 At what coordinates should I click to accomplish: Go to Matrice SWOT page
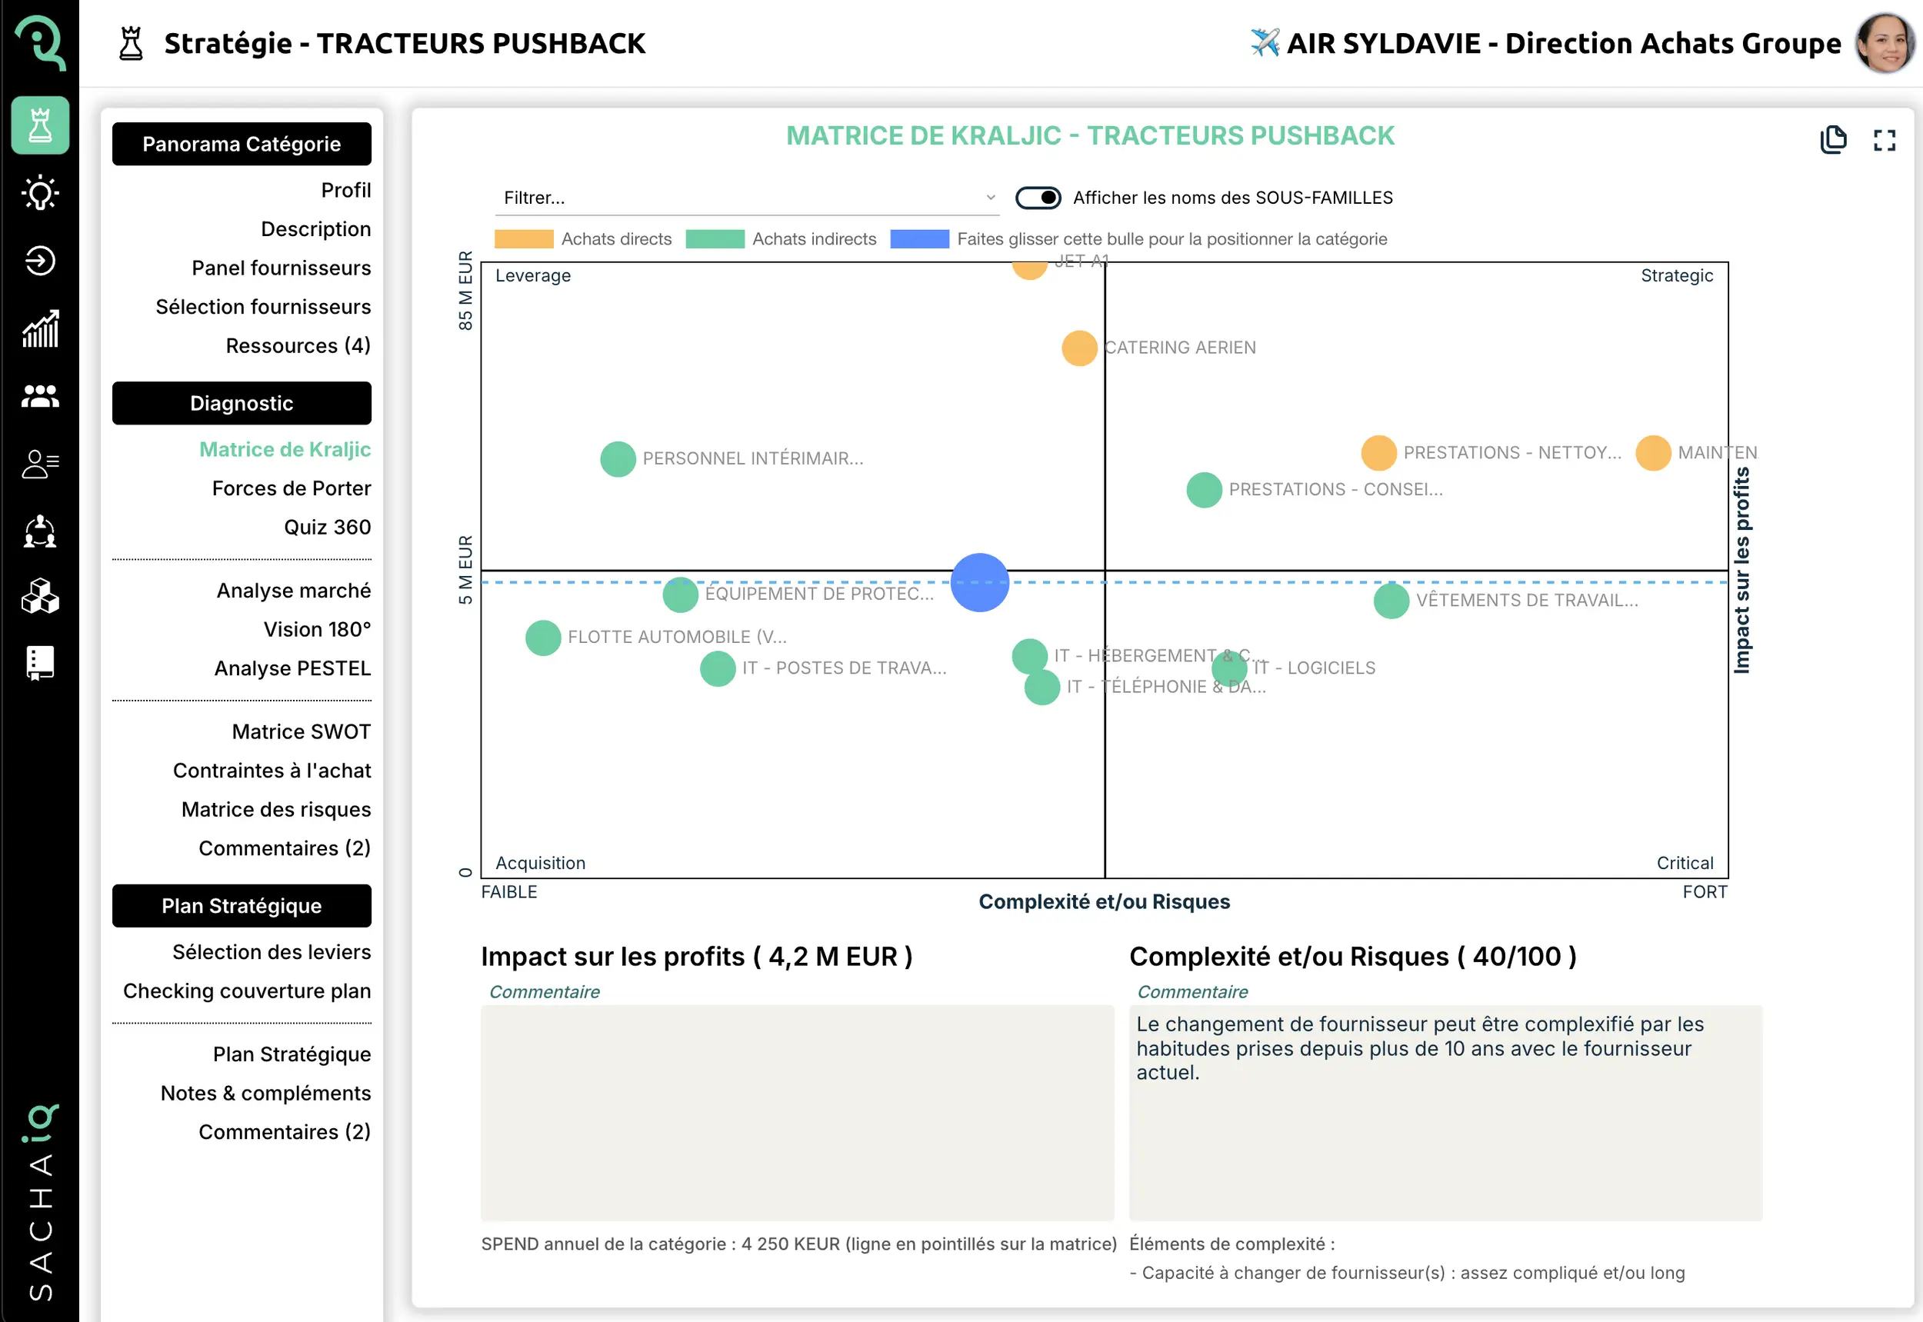(301, 731)
